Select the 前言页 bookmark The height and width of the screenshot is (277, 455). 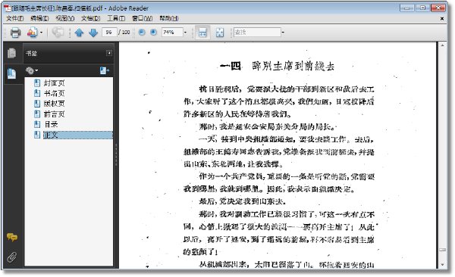point(54,114)
